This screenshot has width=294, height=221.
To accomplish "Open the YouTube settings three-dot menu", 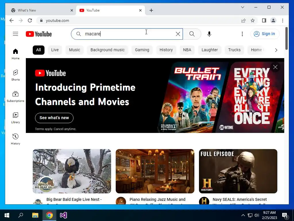I will tap(242, 34).
